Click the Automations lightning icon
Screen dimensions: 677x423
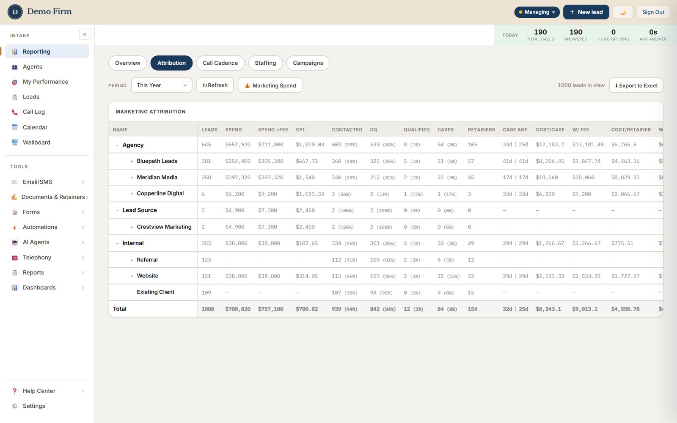coord(15,227)
